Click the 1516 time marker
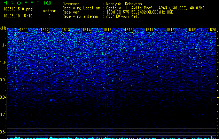Image resolution: width=219 pixels, height=139 pixels. click(x=128, y=30)
